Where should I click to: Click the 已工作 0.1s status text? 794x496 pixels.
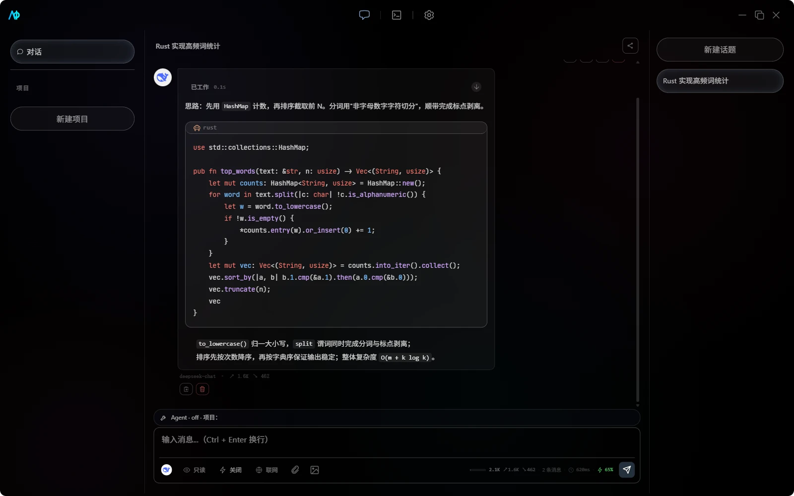click(208, 87)
